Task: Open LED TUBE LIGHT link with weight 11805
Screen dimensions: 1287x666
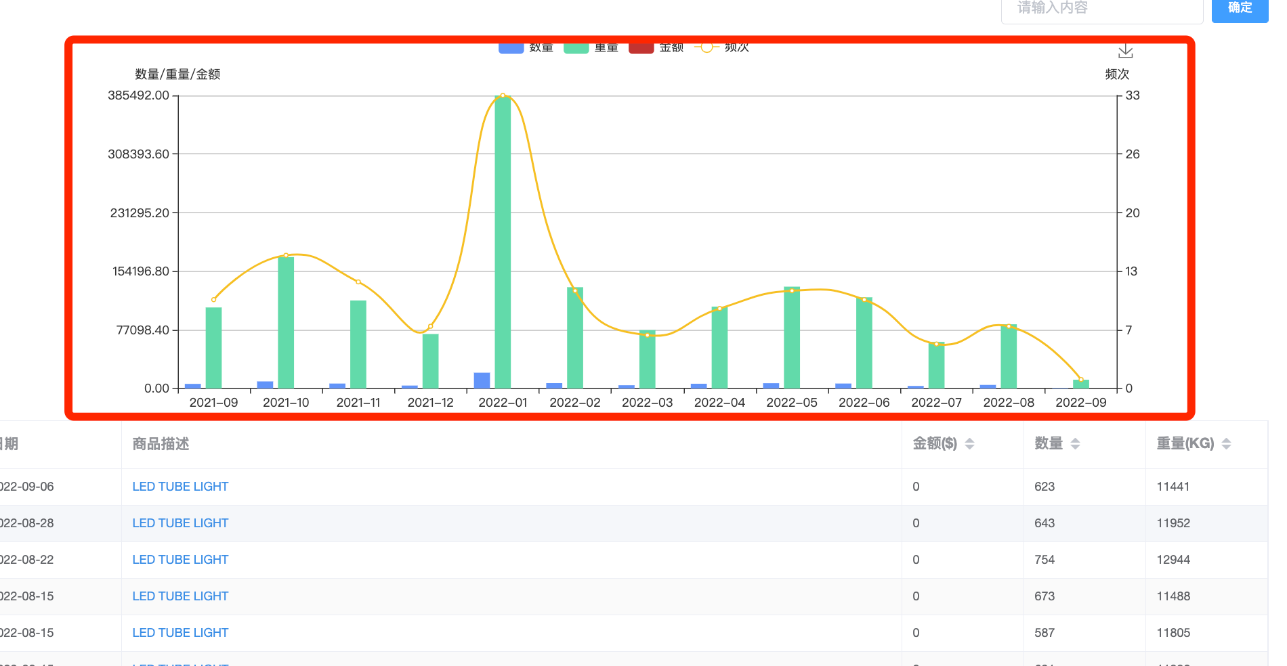Action: 180,633
